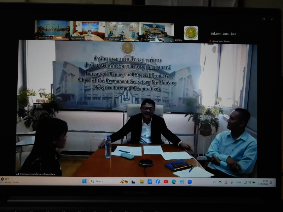
Task: Select the กษ.นราธิวาส participant thumbnail
Action: tap(157, 32)
